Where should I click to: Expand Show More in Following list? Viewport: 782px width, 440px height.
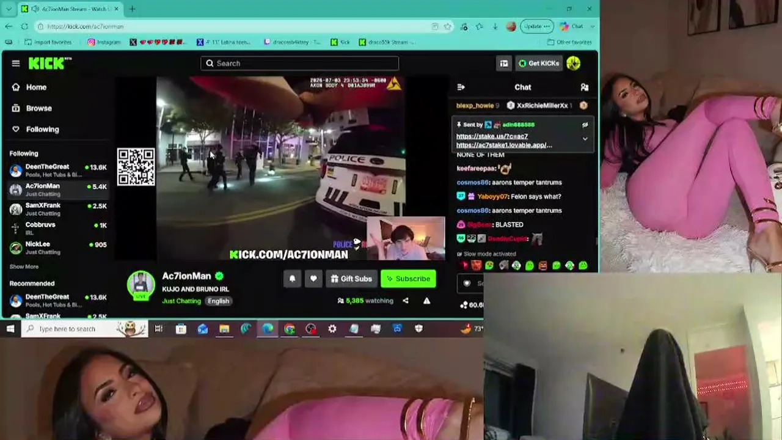pos(24,266)
